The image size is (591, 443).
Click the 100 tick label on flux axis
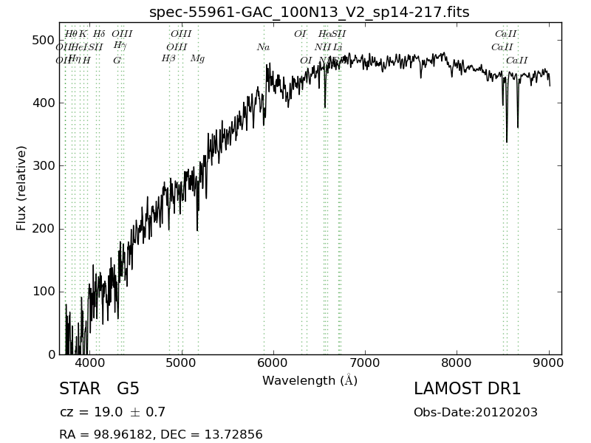coord(44,292)
